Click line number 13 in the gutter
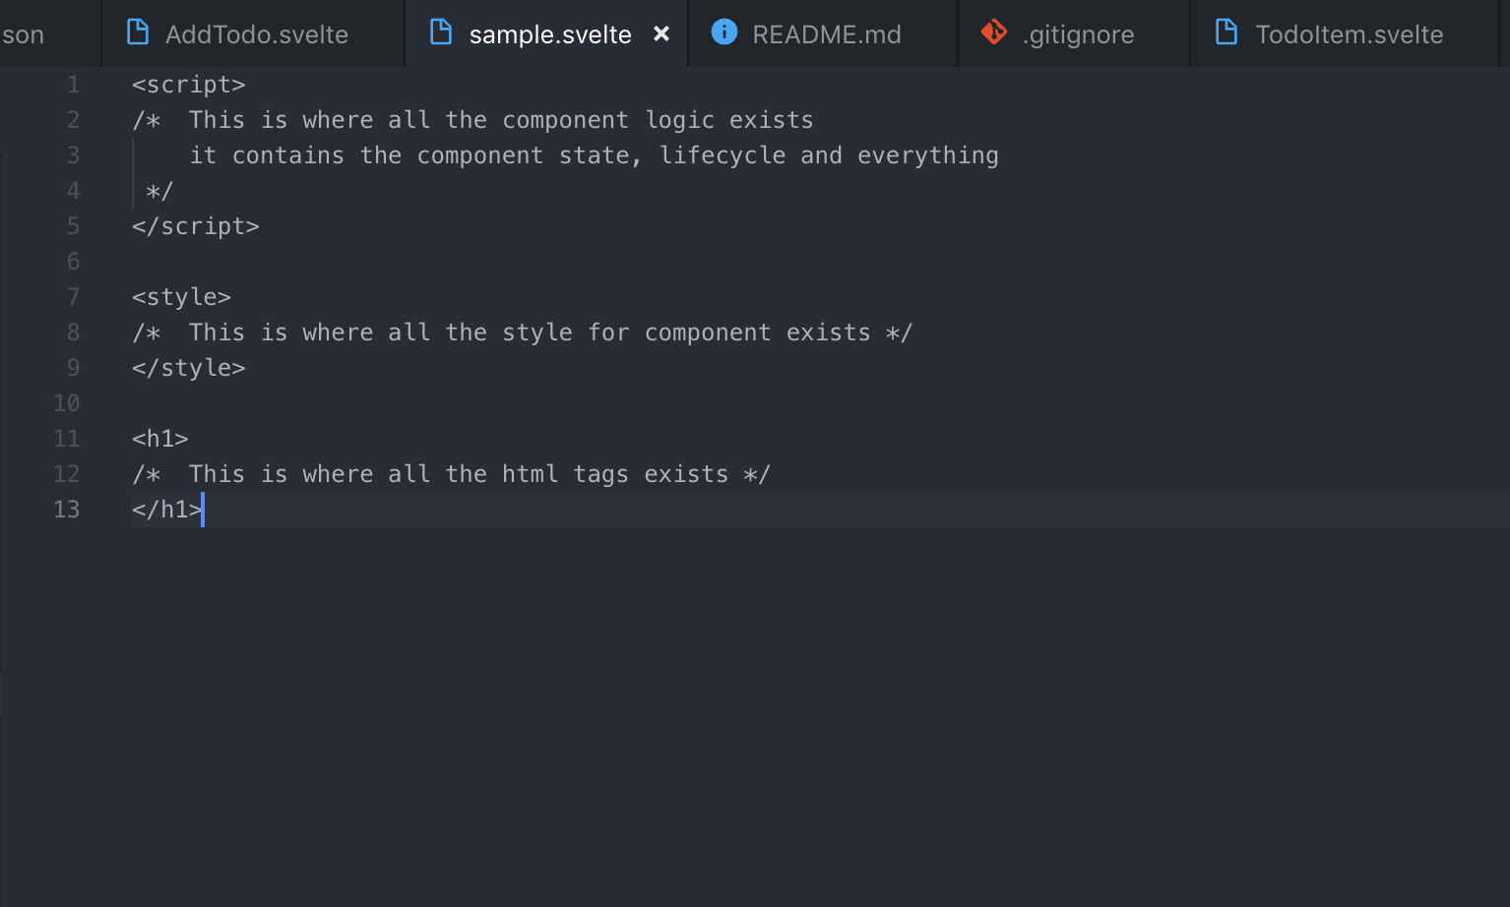The height and width of the screenshot is (907, 1510). (x=66, y=510)
